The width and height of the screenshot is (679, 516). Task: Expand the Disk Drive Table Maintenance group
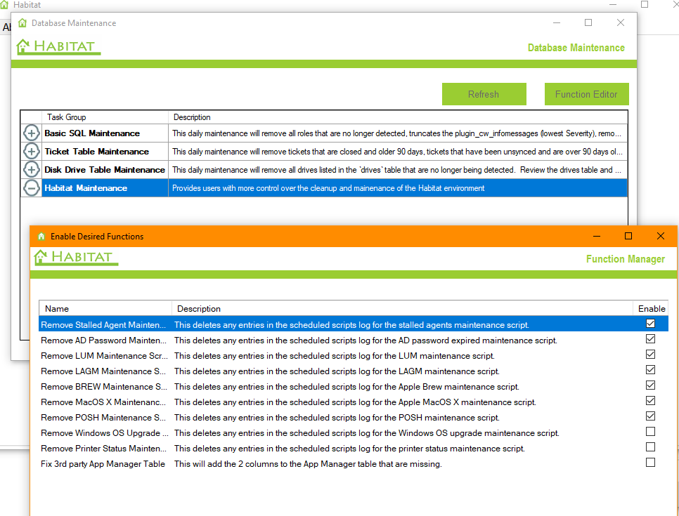32,169
